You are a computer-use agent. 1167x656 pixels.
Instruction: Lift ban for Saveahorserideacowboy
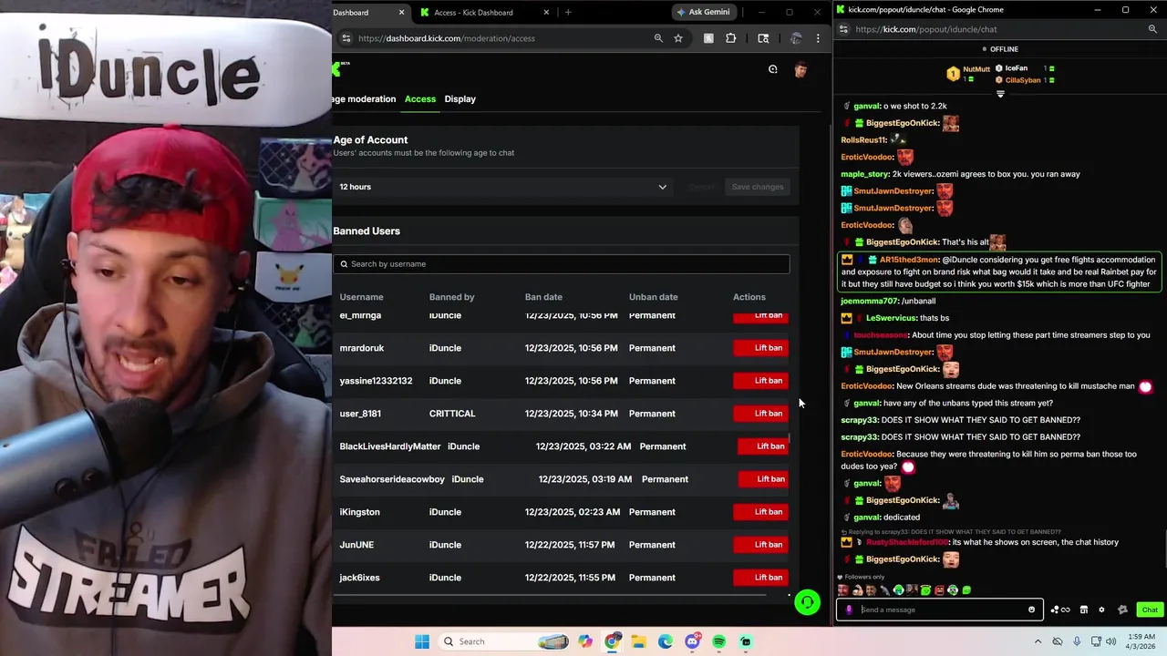(763, 479)
